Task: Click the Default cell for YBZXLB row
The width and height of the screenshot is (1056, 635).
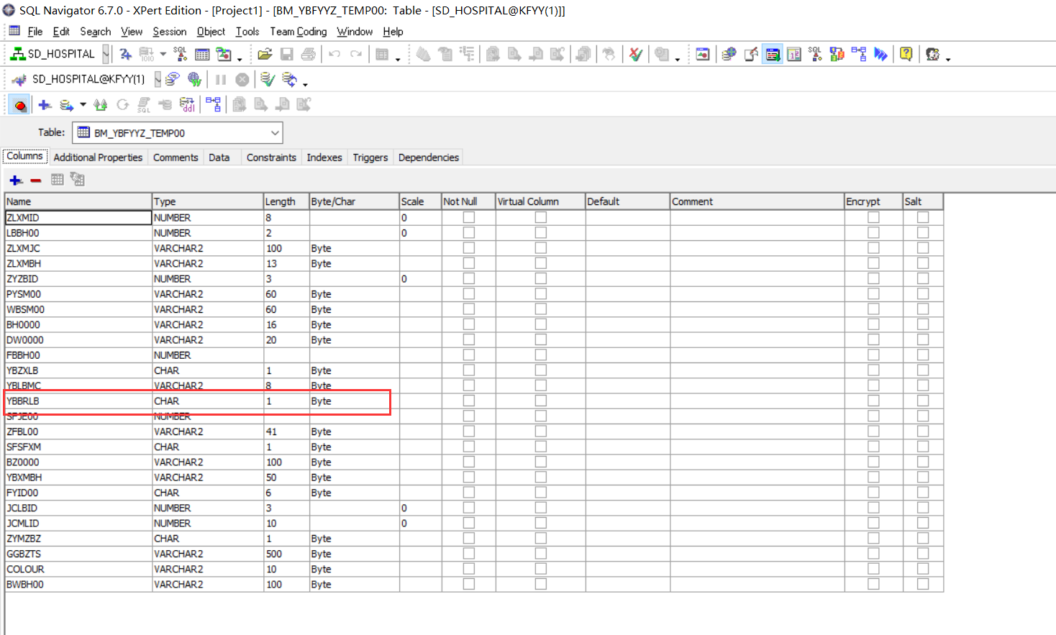Action: pos(628,370)
